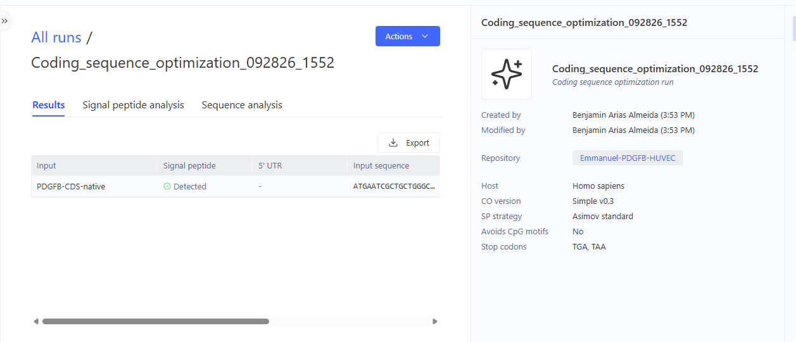Click Created by Benjamin Arias Almeida value
Viewport: 796px width, 342px height.
tap(633, 115)
